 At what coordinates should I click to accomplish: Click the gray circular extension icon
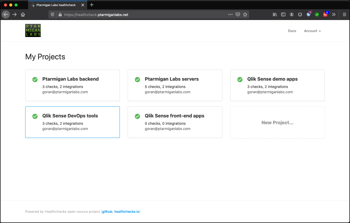coord(300,14)
